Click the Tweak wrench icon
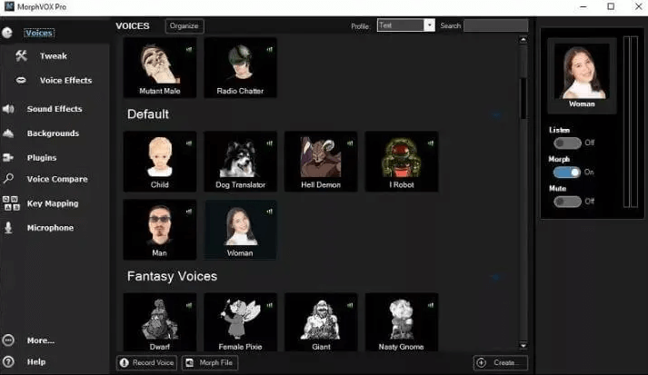This screenshot has height=375, width=648. click(x=21, y=56)
